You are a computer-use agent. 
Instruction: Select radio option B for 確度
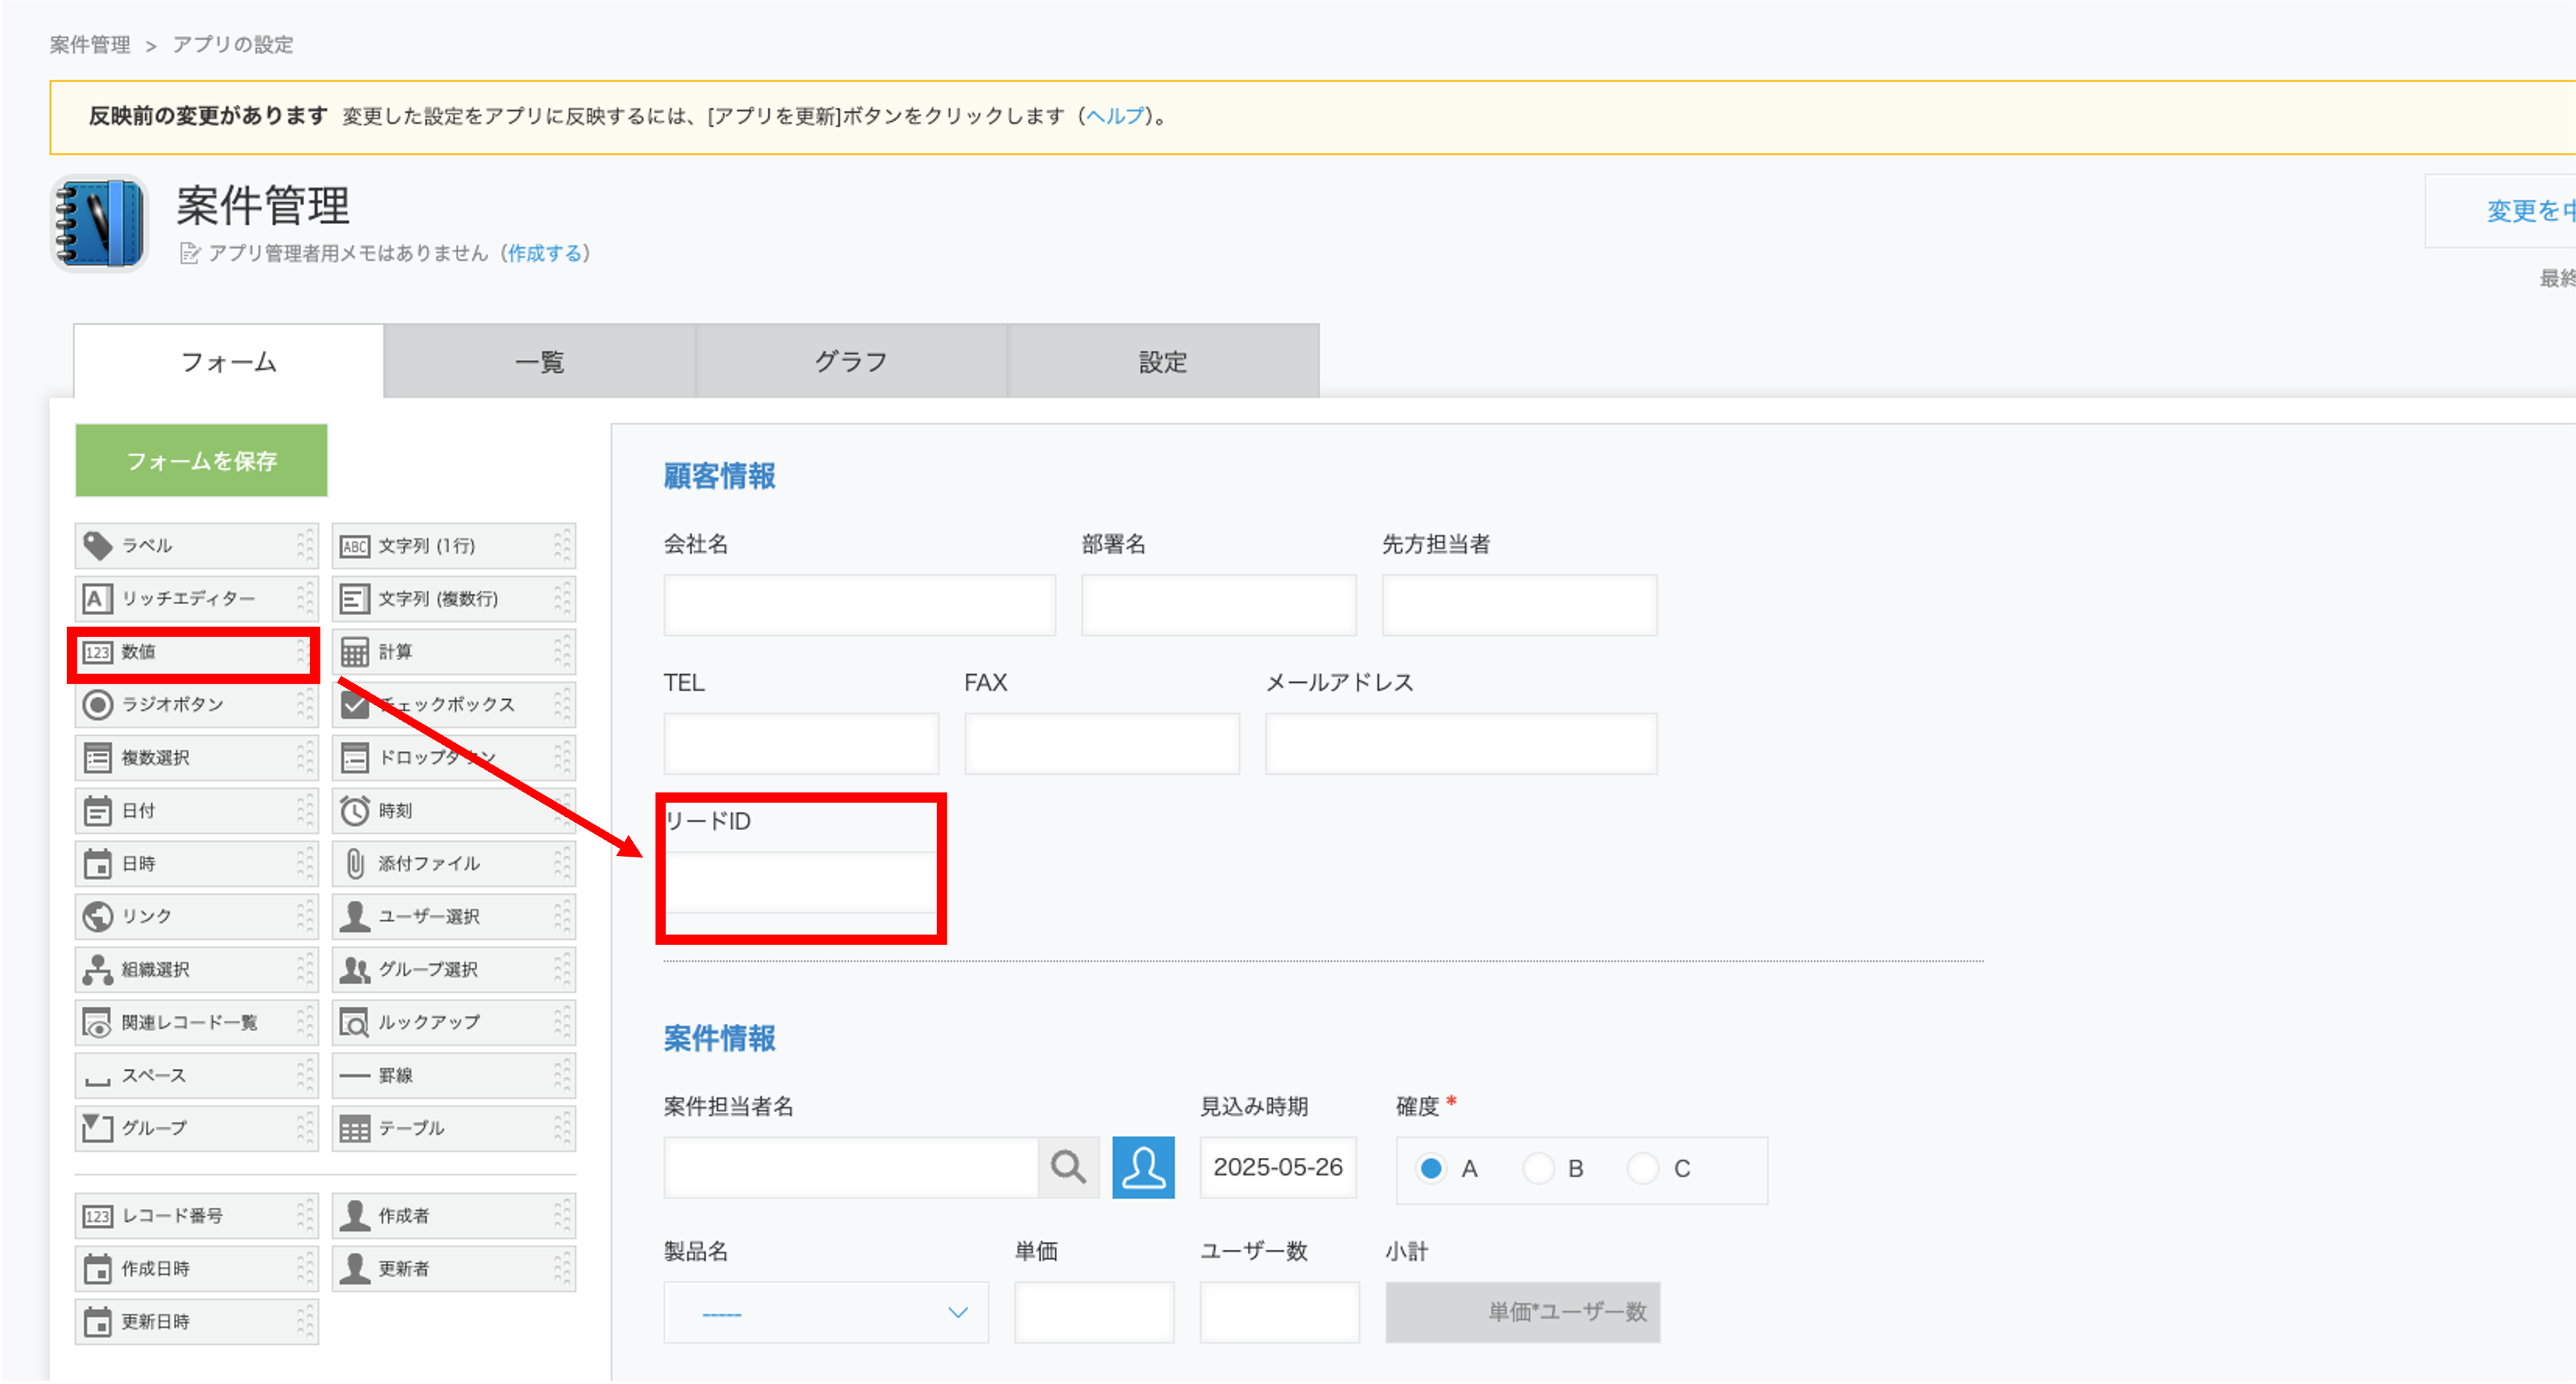1537,1169
